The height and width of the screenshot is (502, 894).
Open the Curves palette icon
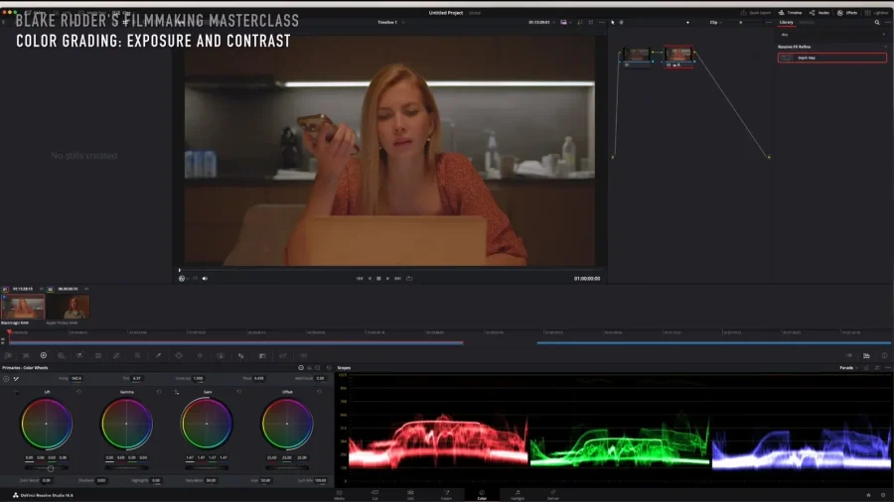(x=116, y=356)
